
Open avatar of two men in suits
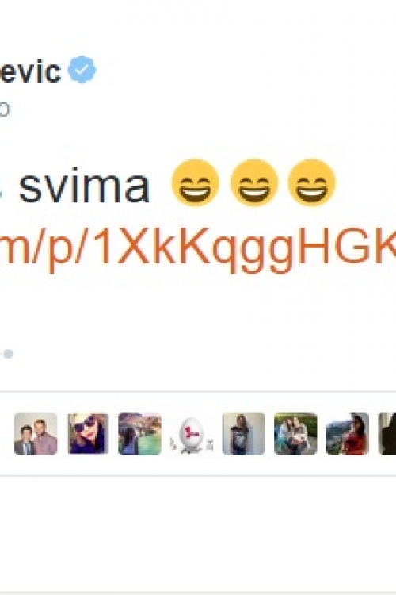[36, 434]
